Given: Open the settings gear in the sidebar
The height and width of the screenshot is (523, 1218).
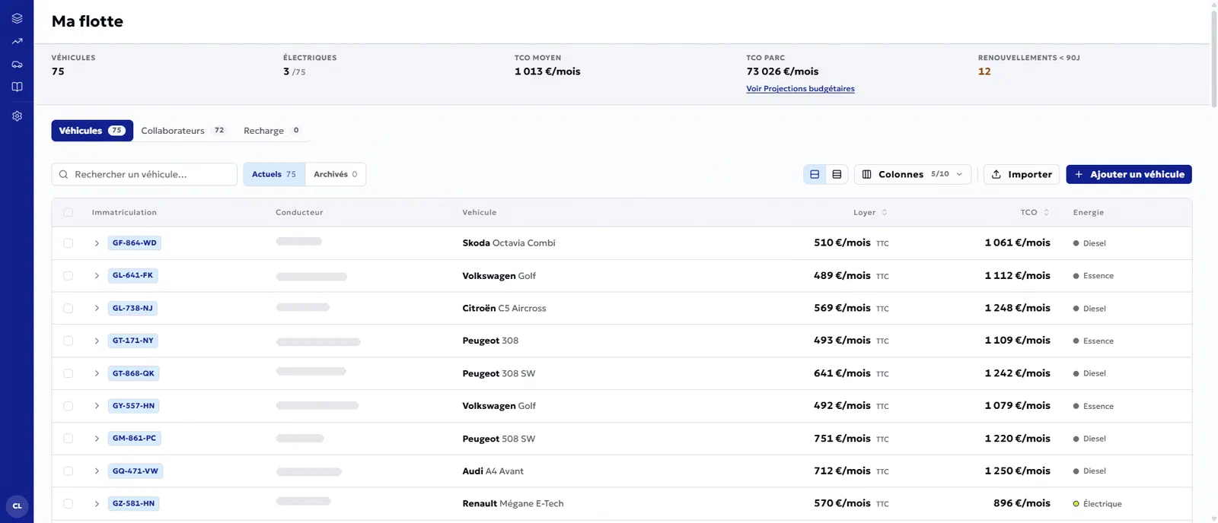Looking at the screenshot, I should pos(17,116).
